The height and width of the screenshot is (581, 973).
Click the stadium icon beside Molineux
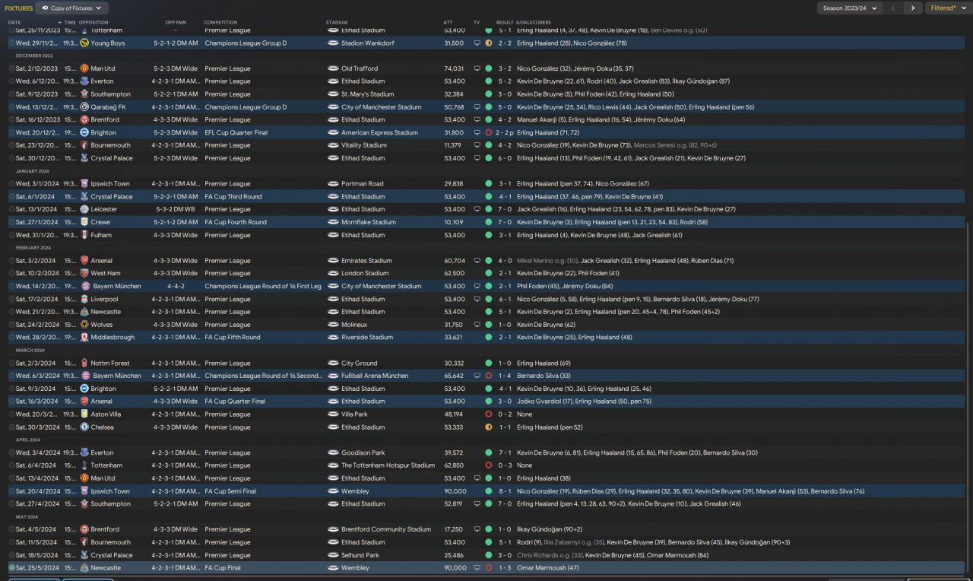[x=333, y=325]
